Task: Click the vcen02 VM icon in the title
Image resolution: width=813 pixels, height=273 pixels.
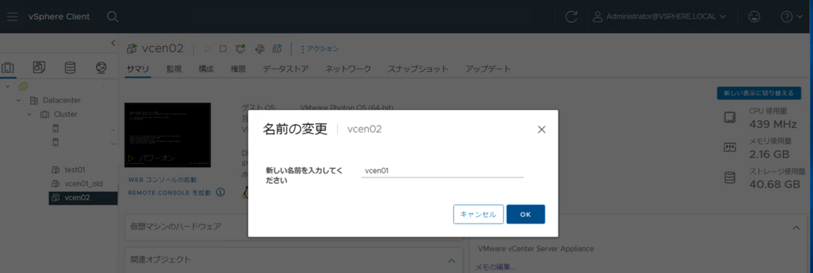Action: (132, 49)
